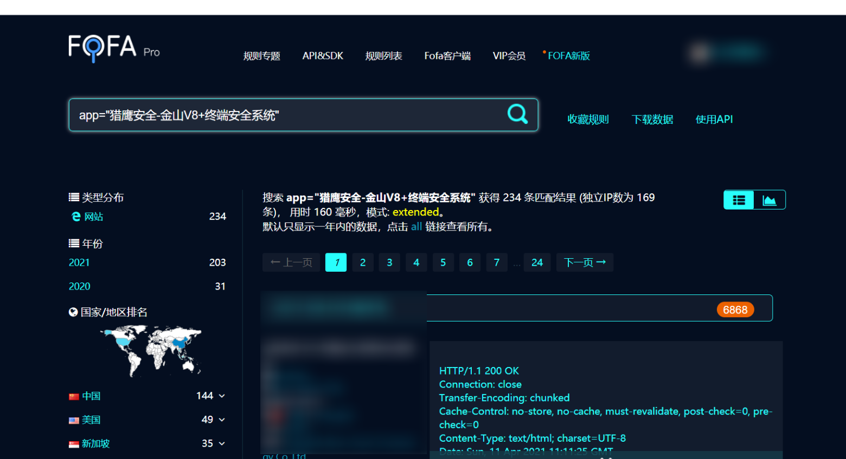846x459 pixels.
Task: Click 'Connection: close' header line
Action: click(480, 384)
